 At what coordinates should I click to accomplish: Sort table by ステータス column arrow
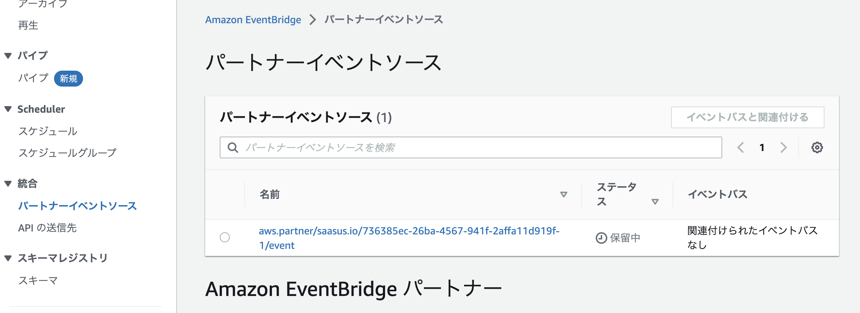coord(655,202)
